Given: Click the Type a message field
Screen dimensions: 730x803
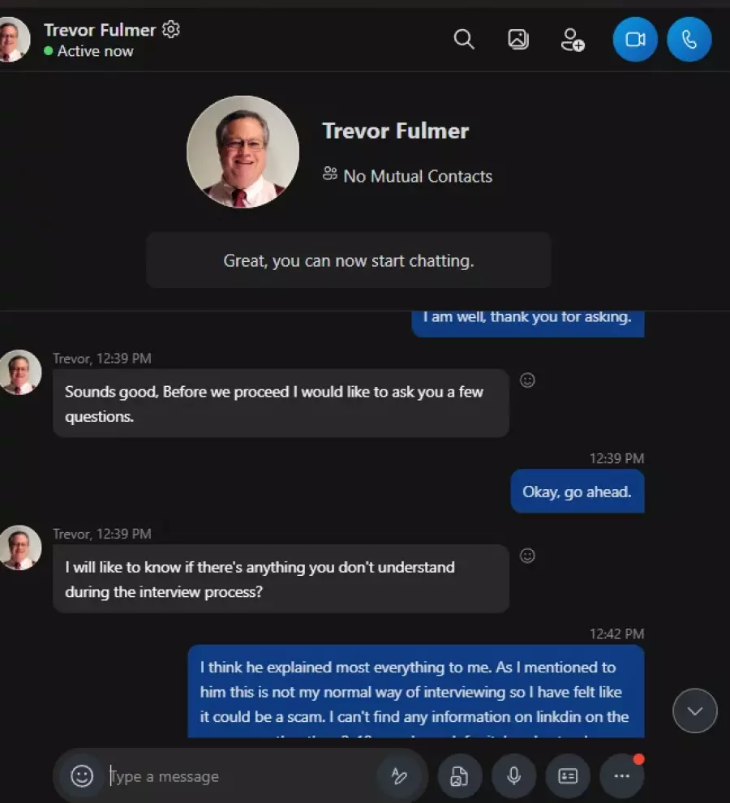Looking at the screenshot, I should pyautogui.click(x=241, y=776).
